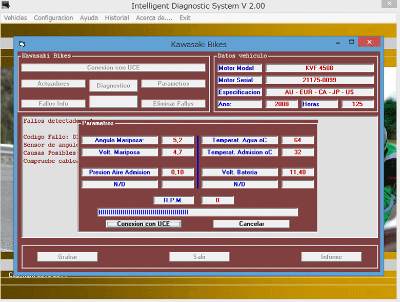Viewport: 400px width, 302px height.
Task: Open the Vehicles menu
Action: click(x=15, y=18)
